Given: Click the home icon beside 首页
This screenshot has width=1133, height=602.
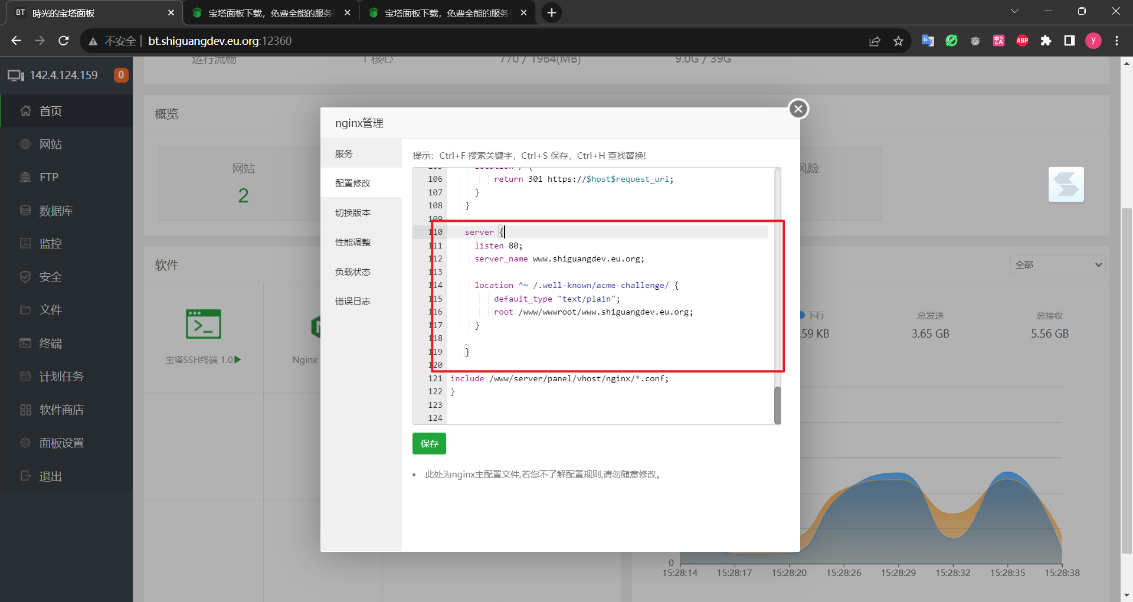Looking at the screenshot, I should (x=25, y=110).
